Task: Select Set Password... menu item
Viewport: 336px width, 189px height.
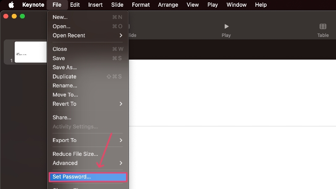Action: (88, 177)
